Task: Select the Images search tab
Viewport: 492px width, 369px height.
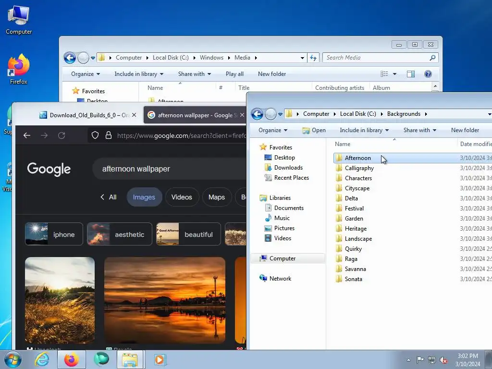Action: click(144, 197)
